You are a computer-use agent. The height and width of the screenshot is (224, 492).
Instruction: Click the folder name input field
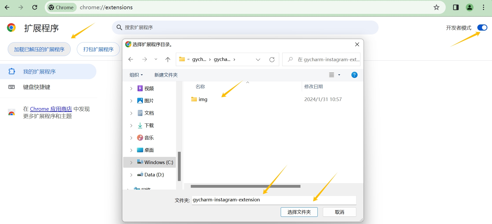click(x=274, y=200)
